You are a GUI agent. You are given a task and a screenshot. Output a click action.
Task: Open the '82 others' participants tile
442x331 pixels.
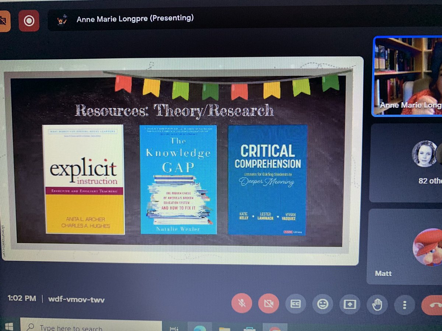(406, 163)
